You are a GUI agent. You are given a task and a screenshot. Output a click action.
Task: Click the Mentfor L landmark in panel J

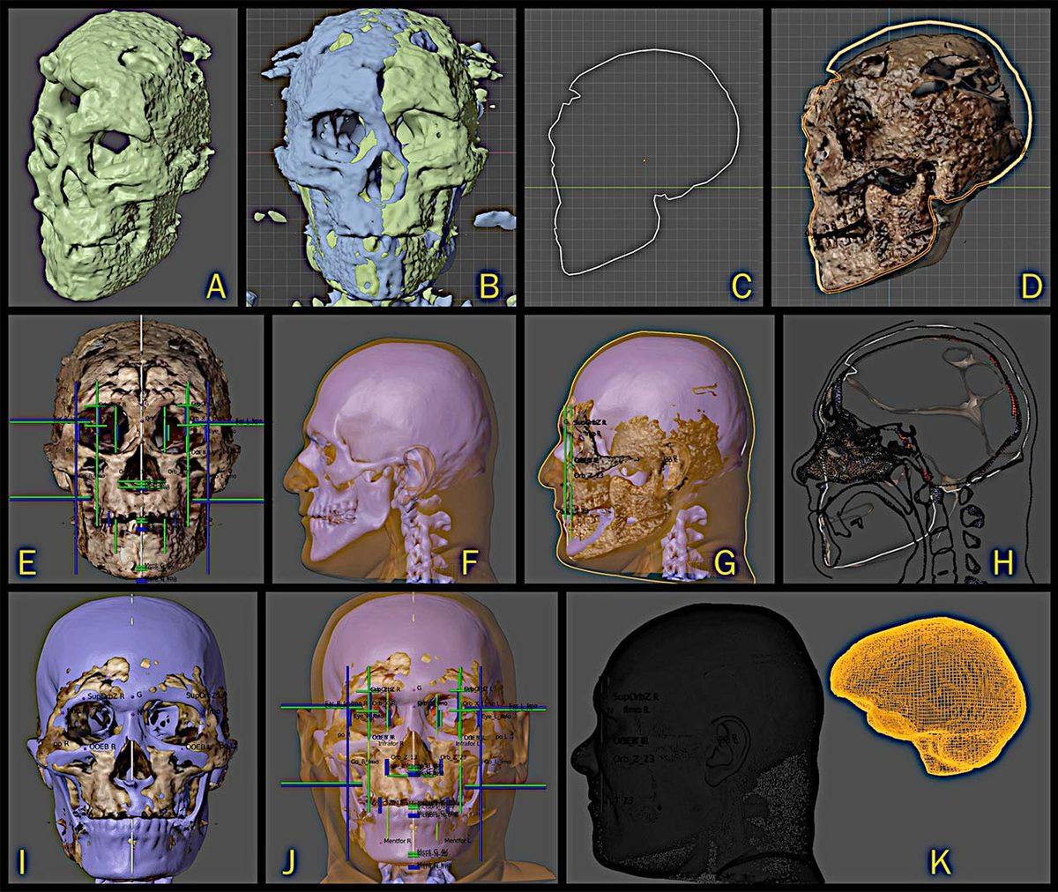(459, 841)
